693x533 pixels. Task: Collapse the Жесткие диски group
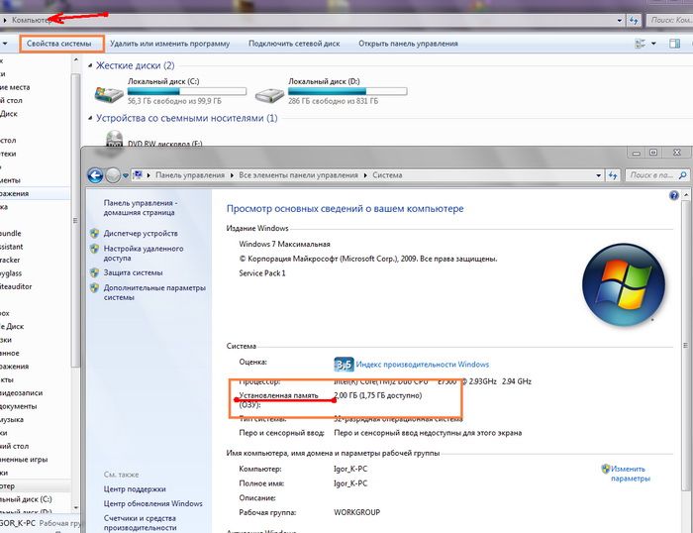[90, 66]
